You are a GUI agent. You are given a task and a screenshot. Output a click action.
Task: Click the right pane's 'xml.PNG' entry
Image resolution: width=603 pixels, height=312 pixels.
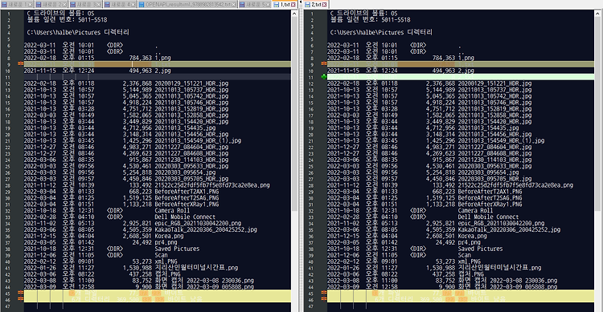pyautogui.click(x=470, y=261)
